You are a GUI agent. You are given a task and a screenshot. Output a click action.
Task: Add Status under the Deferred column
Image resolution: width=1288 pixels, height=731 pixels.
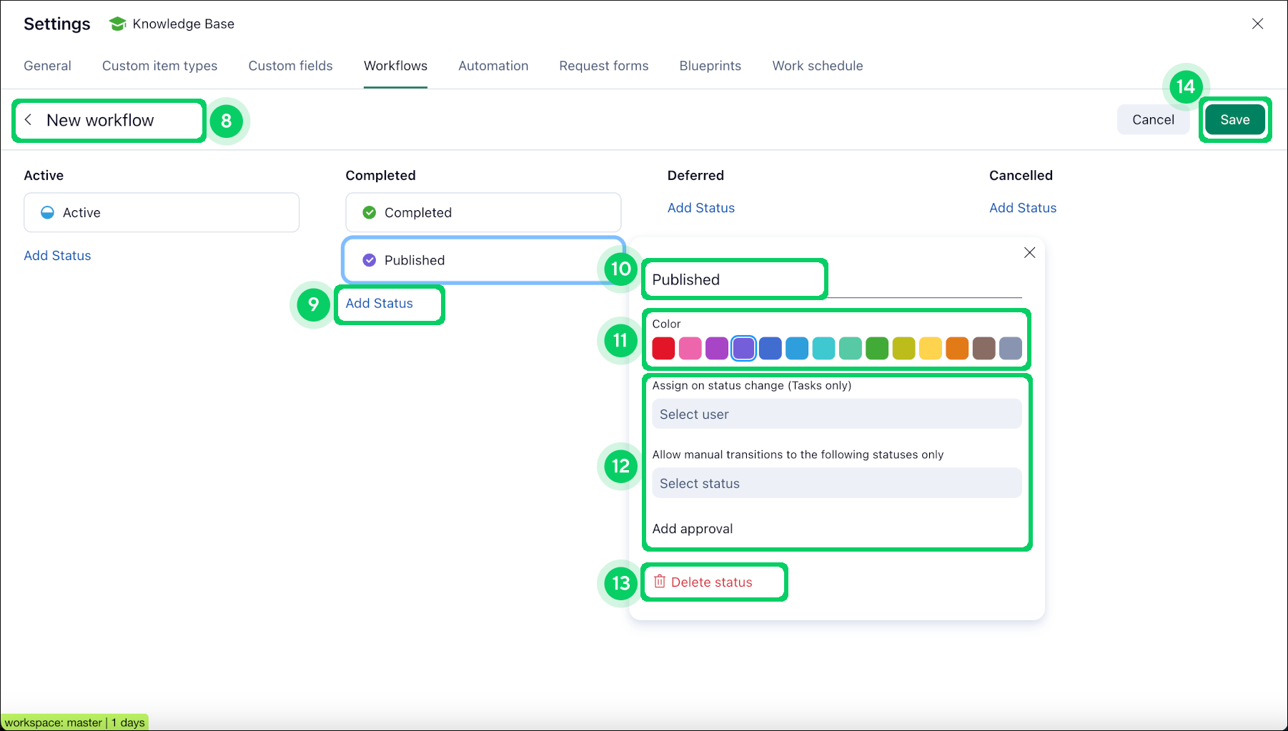pyautogui.click(x=700, y=208)
